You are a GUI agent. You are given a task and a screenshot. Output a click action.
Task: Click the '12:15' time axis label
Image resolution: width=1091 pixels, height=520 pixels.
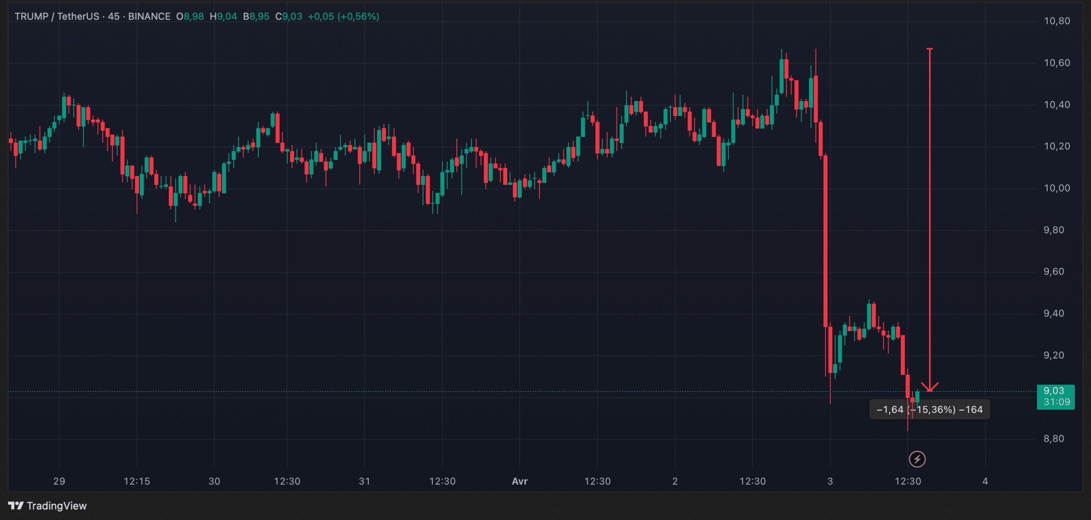click(x=137, y=481)
